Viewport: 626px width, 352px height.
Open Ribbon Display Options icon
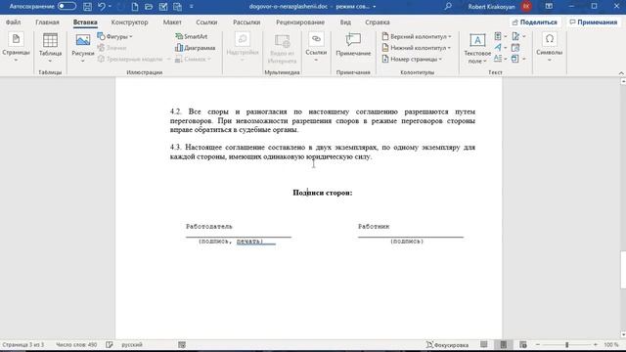pyautogui.click(x=549, y=7)
